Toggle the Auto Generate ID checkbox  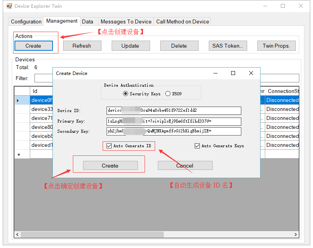109,146
